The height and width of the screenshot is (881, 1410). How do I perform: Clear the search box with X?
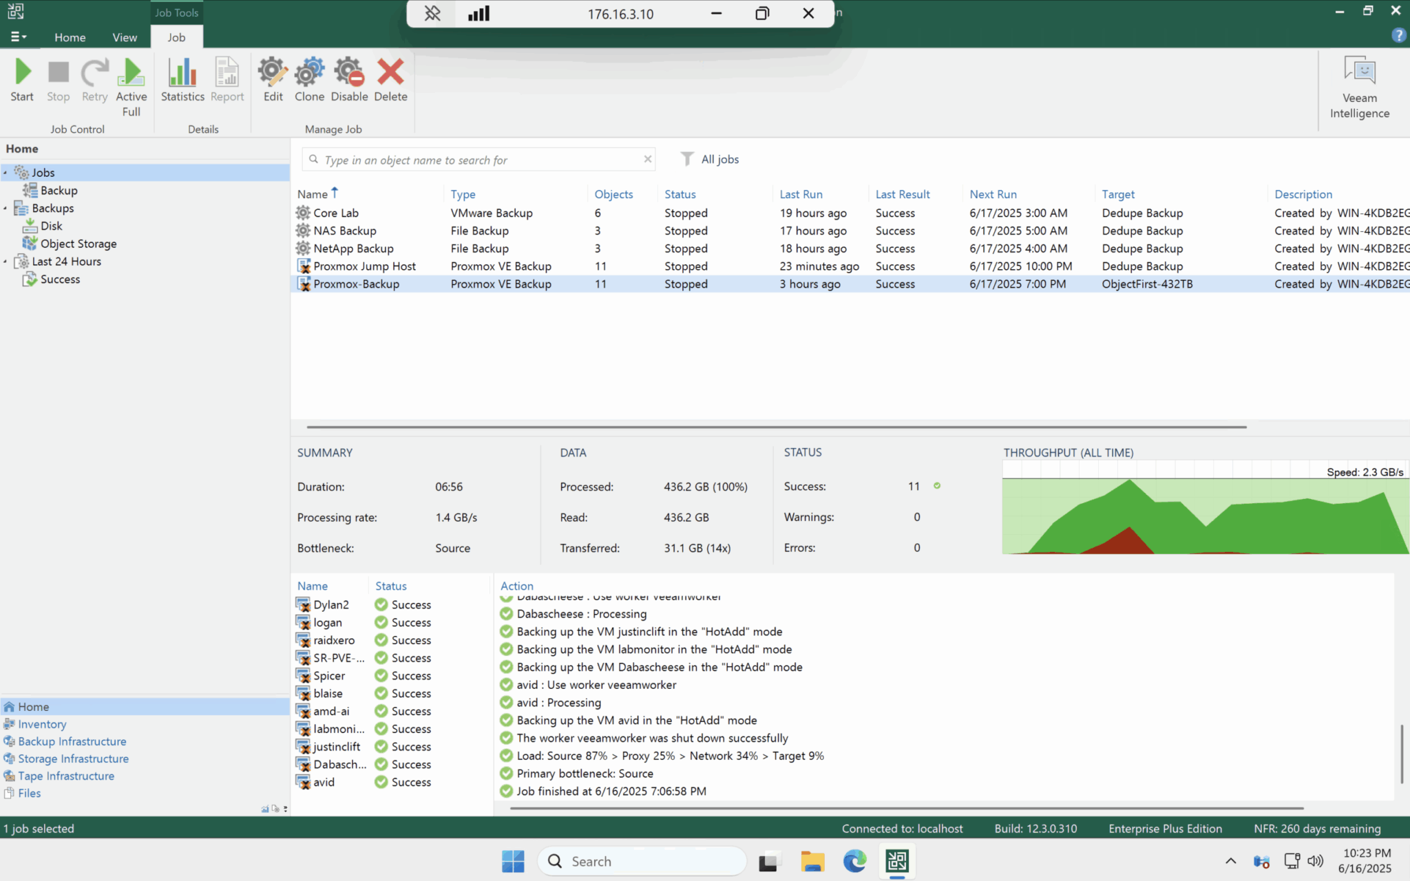click(x=647, y=159)
